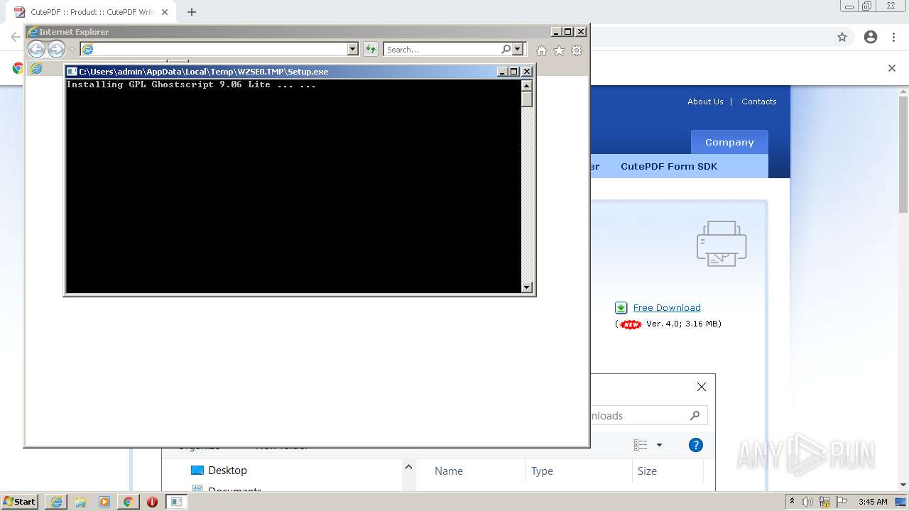Click the Internet Explorer forward arrow
Image resolution: width=909 pixels, height=511 pixels.
56,49
